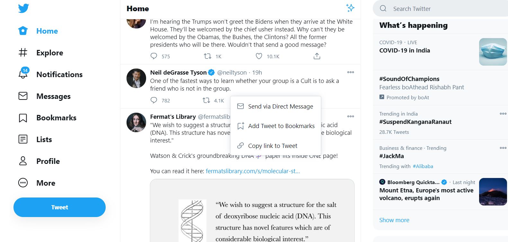Click the sparkle icon for top tweets
The image size is (508, 242).
(x=350, y=8)
